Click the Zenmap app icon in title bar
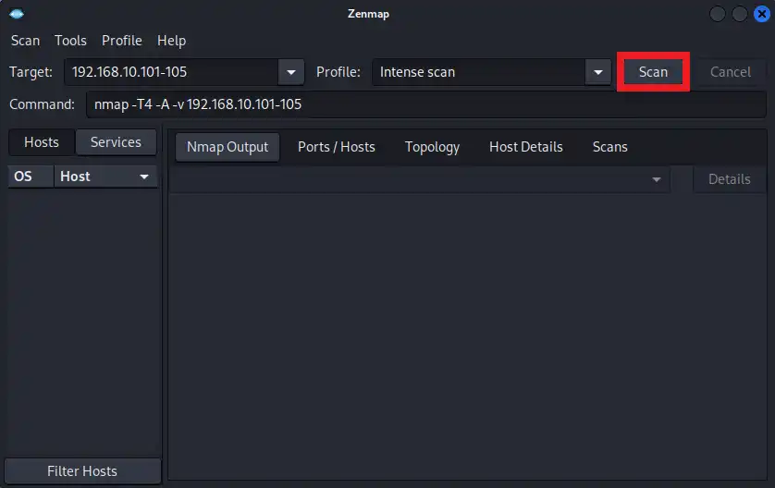 point(17,14)
